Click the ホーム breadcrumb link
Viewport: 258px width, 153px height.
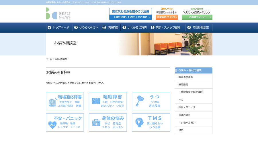click(49, 59)
